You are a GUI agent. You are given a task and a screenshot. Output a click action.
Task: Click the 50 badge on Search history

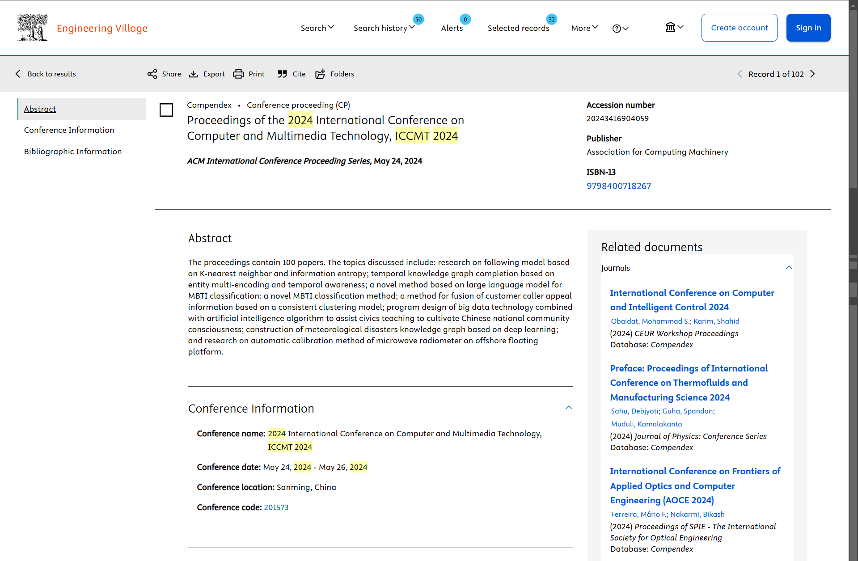pos(418,19)
